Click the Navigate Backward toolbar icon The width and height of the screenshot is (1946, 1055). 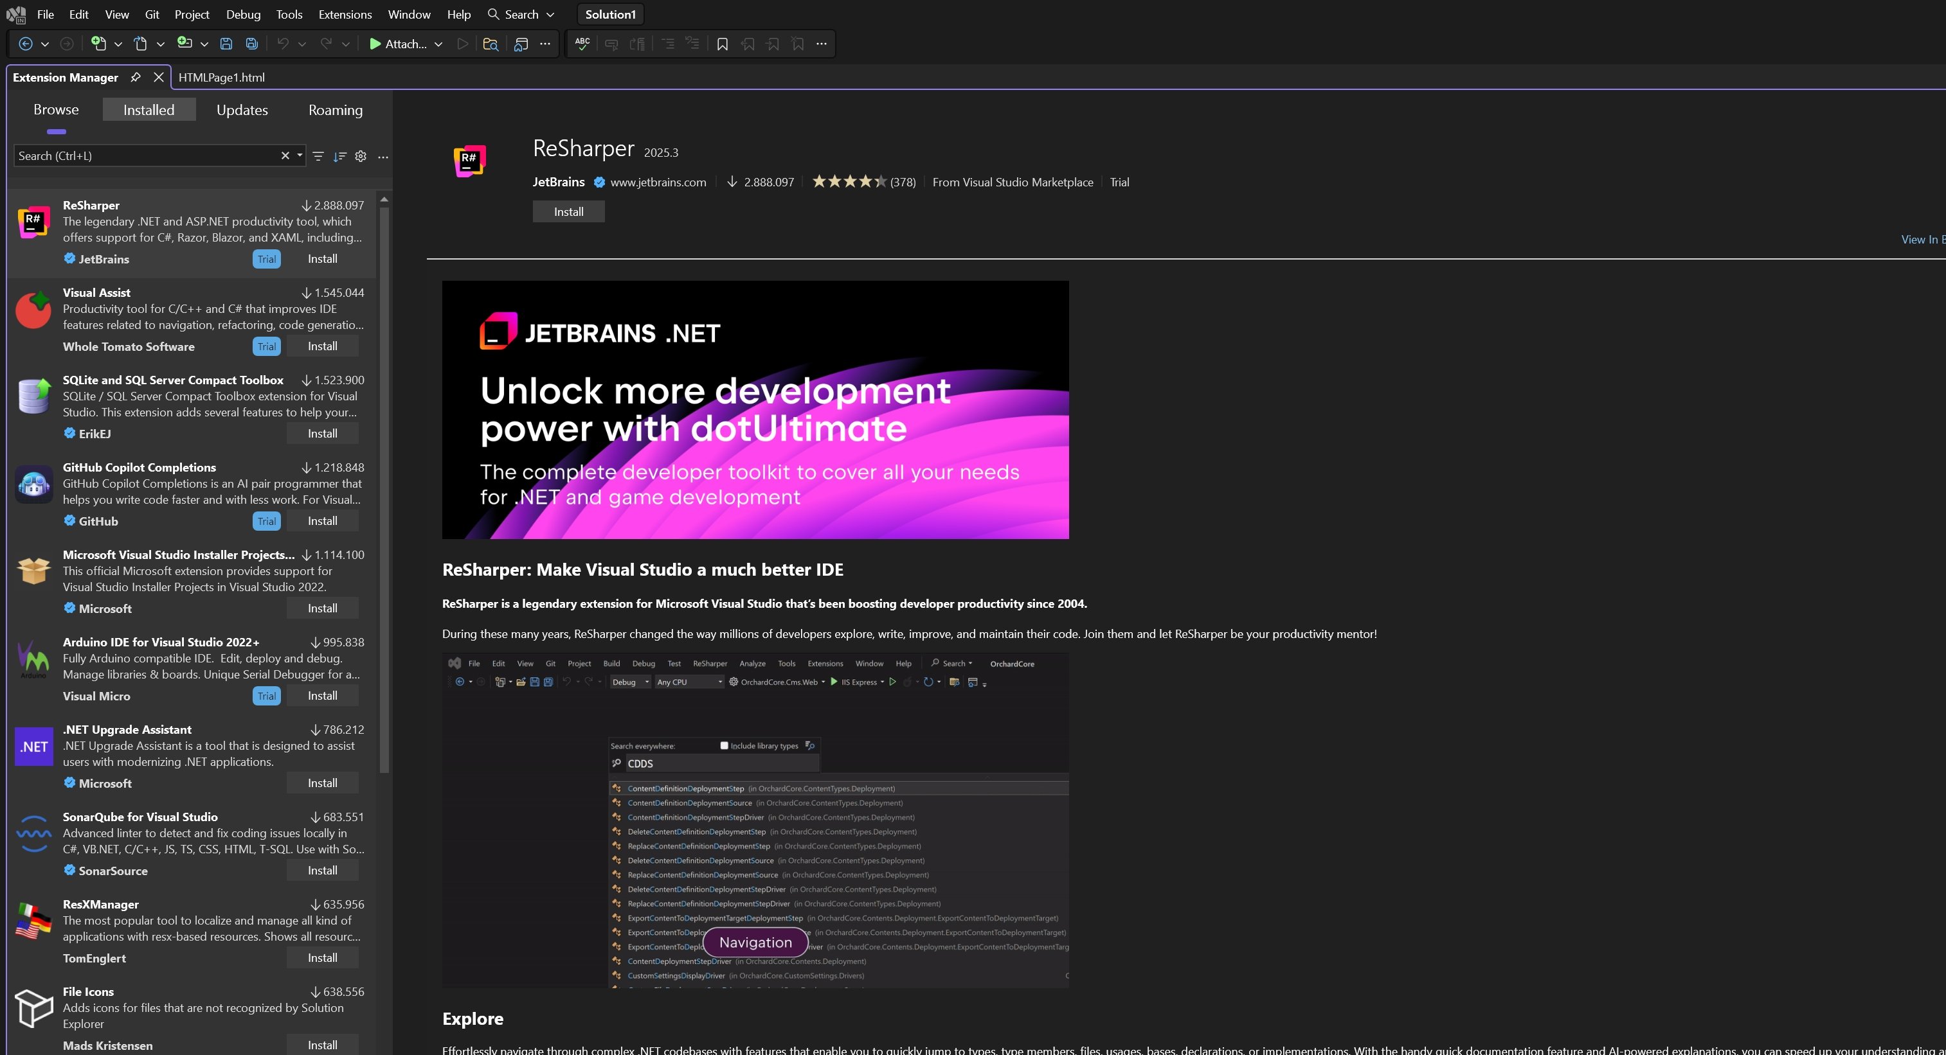25,44
